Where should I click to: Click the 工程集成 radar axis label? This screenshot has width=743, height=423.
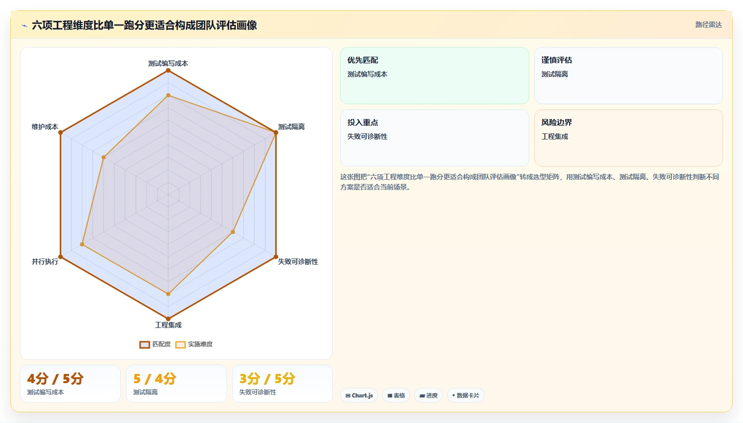point(168,325)
